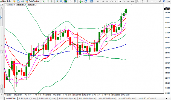Viewport: 171px width, 100px height.
Task: Expand the Indicators dropdown arrow
Action: (x=82, y=1)
